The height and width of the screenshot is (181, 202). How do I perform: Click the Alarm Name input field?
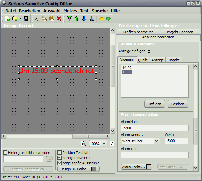[x=155, y=128]
